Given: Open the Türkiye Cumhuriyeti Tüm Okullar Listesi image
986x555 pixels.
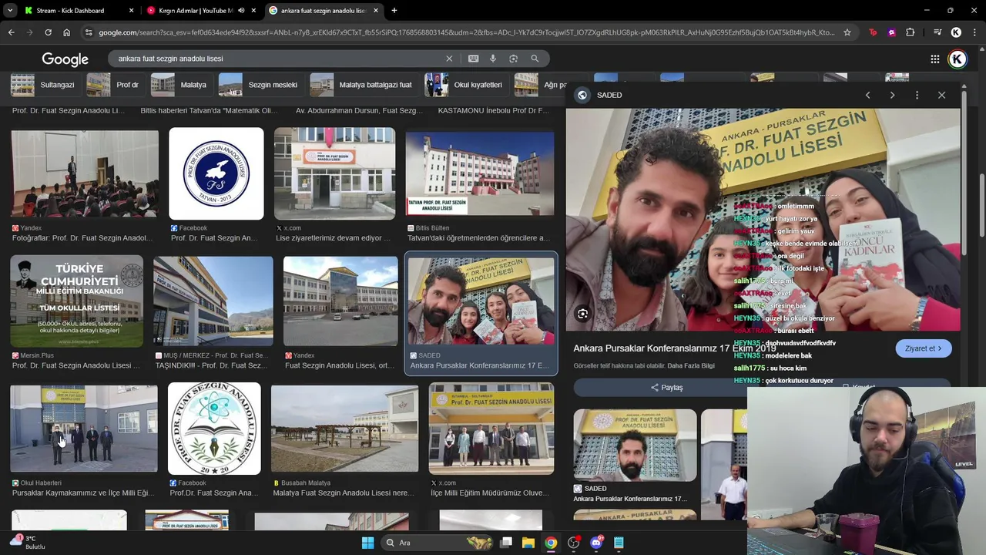Looking at the screenshot, I should click(x=77, y=301).
